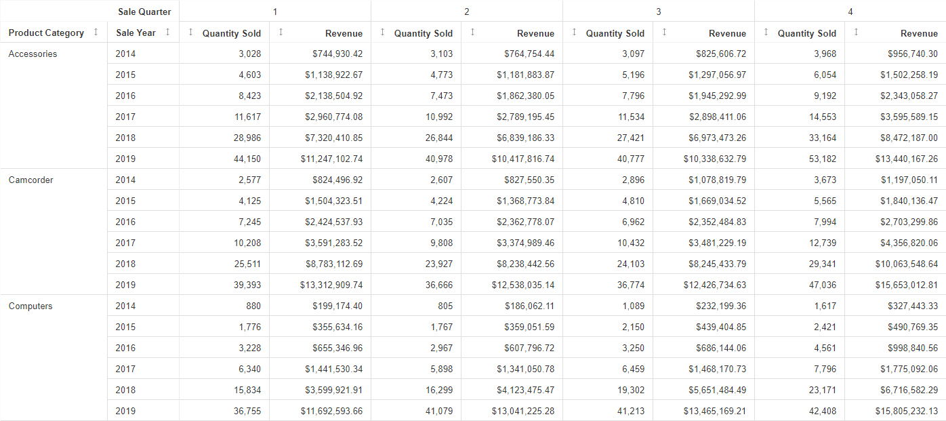Sort by Quarter 4 Quantity Sold icon
946x421 pixels.
click(766, 32)
